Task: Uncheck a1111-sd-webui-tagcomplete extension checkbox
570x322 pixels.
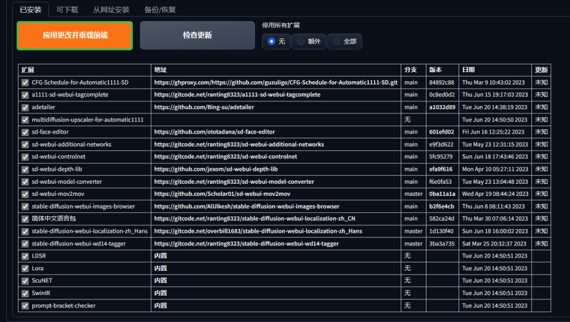Action: click(25, 95)
